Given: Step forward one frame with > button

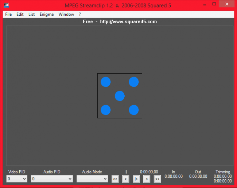Looking at the screenshot, I should pyautogui.click(x=147, y=179).
